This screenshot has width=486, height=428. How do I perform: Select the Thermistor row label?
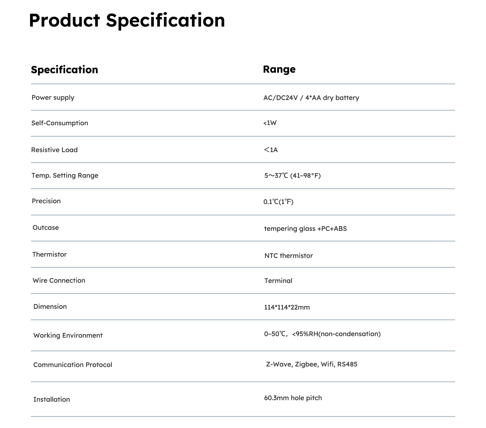(x=50, y=254)
